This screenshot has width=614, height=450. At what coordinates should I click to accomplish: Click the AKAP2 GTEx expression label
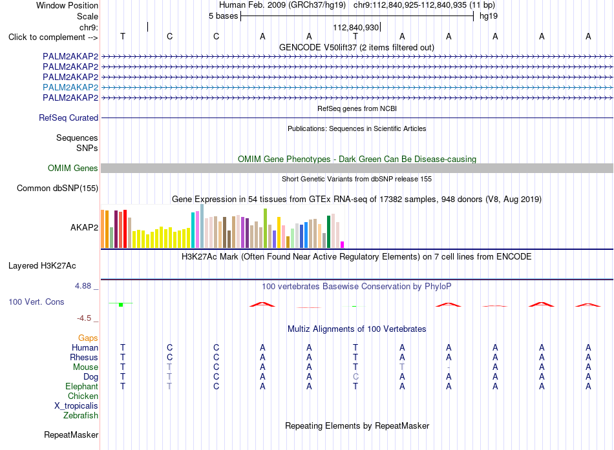(x=84, y=227)
